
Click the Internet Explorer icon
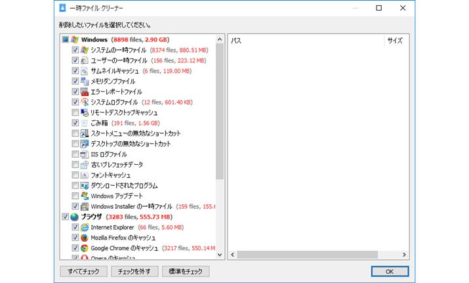click(x=85, y=227)
